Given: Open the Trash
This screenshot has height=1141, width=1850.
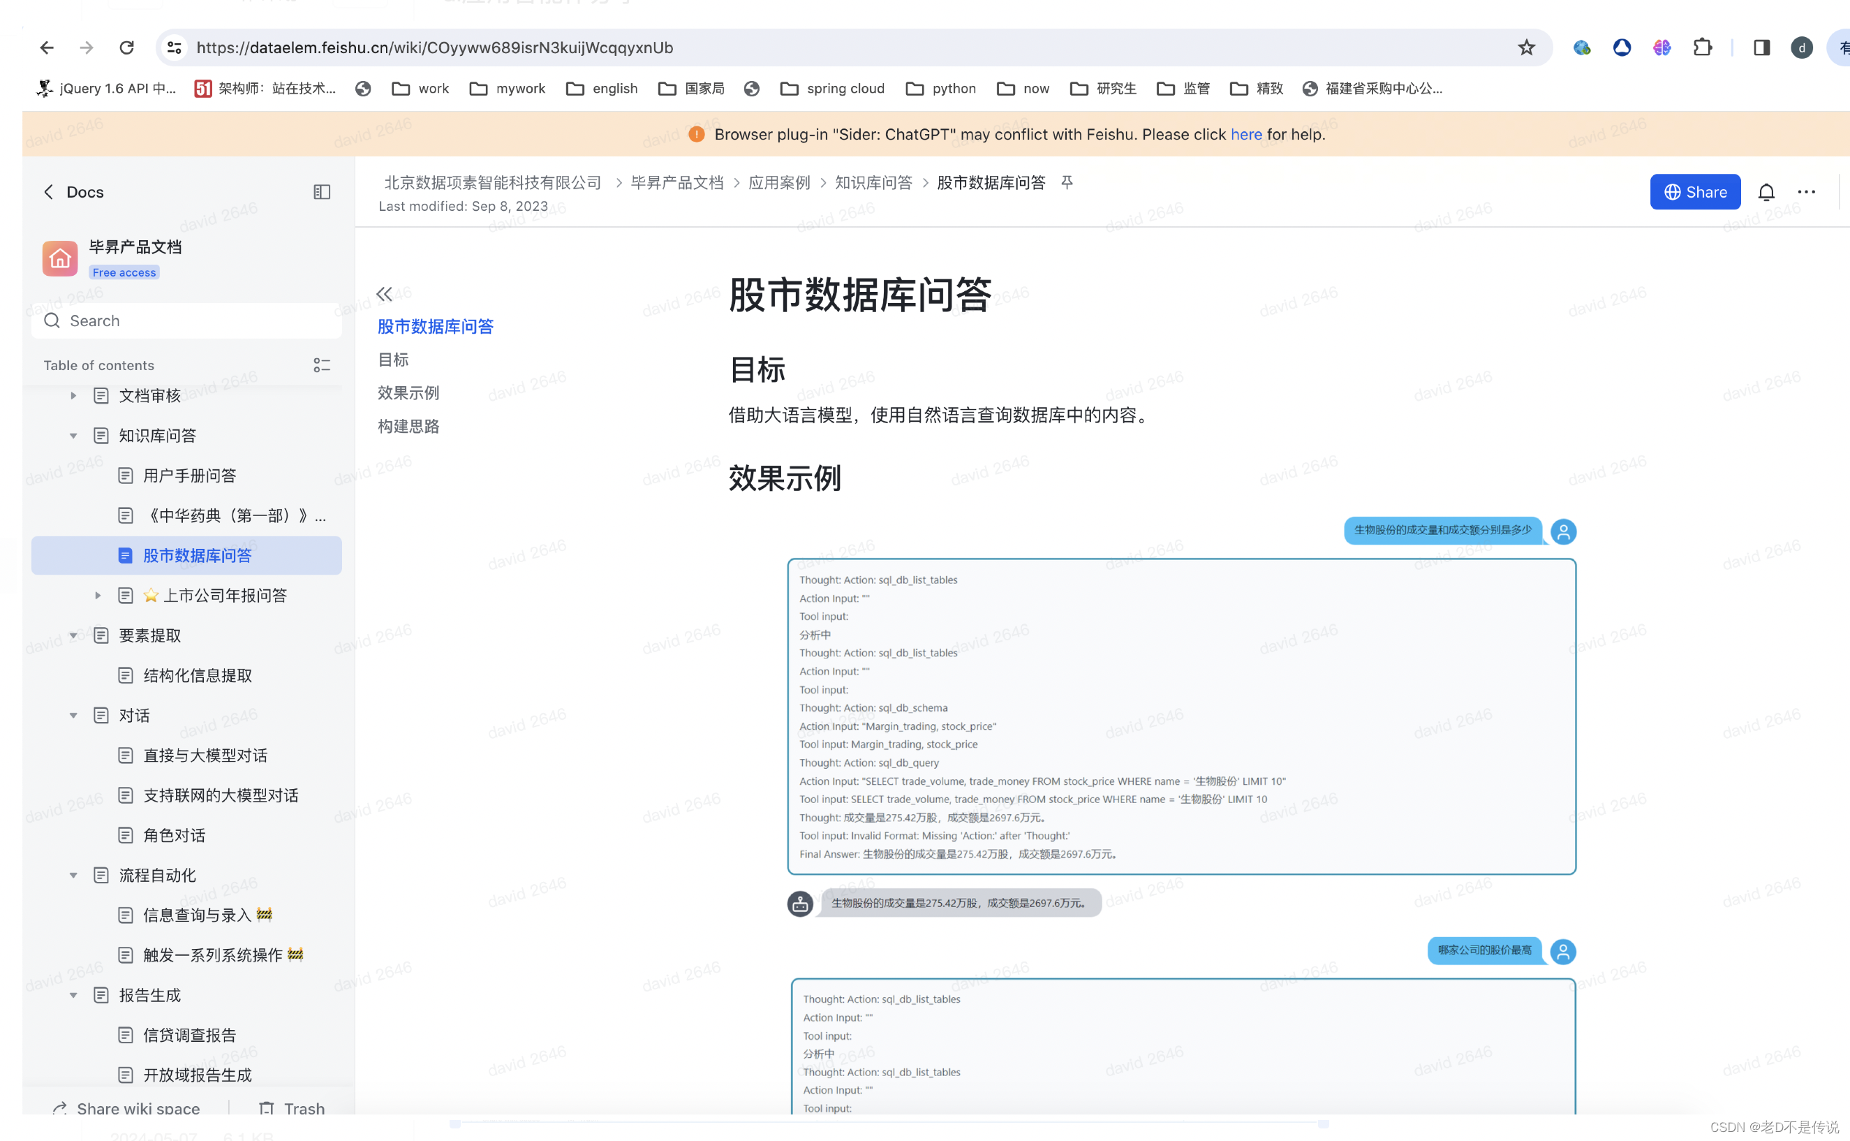Looking at the screenshot, I should pyautogui.click(x=291, y=1107).
